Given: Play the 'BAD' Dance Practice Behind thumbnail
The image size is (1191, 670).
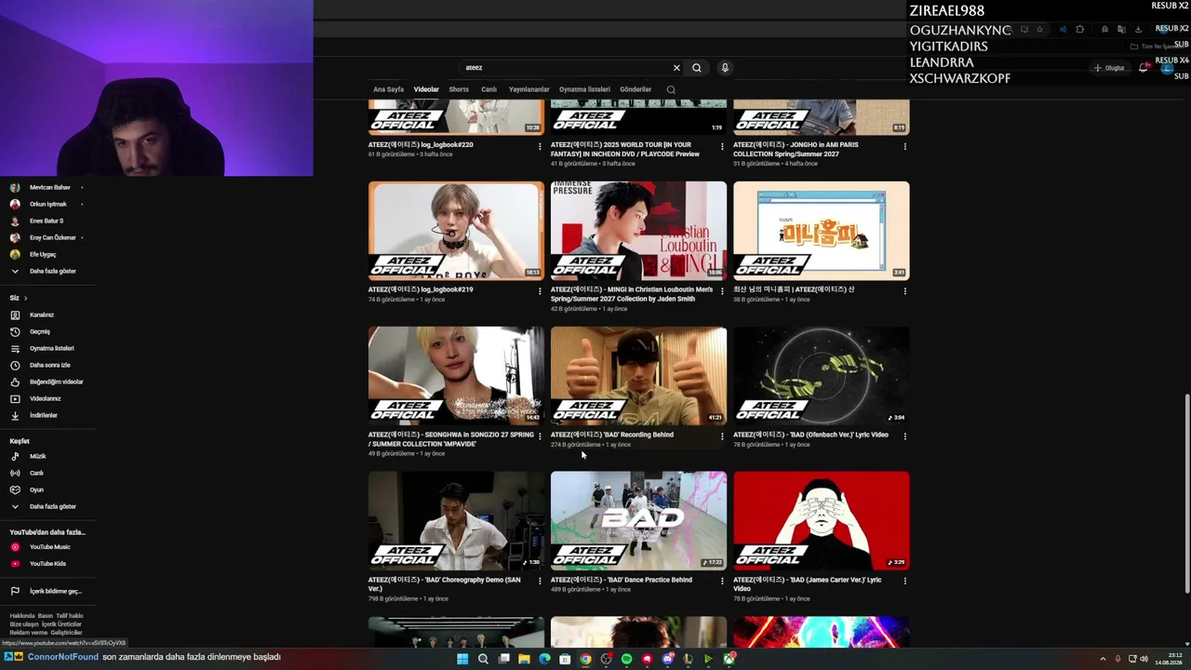Looking at the screenshot, I should pos(638,520).
